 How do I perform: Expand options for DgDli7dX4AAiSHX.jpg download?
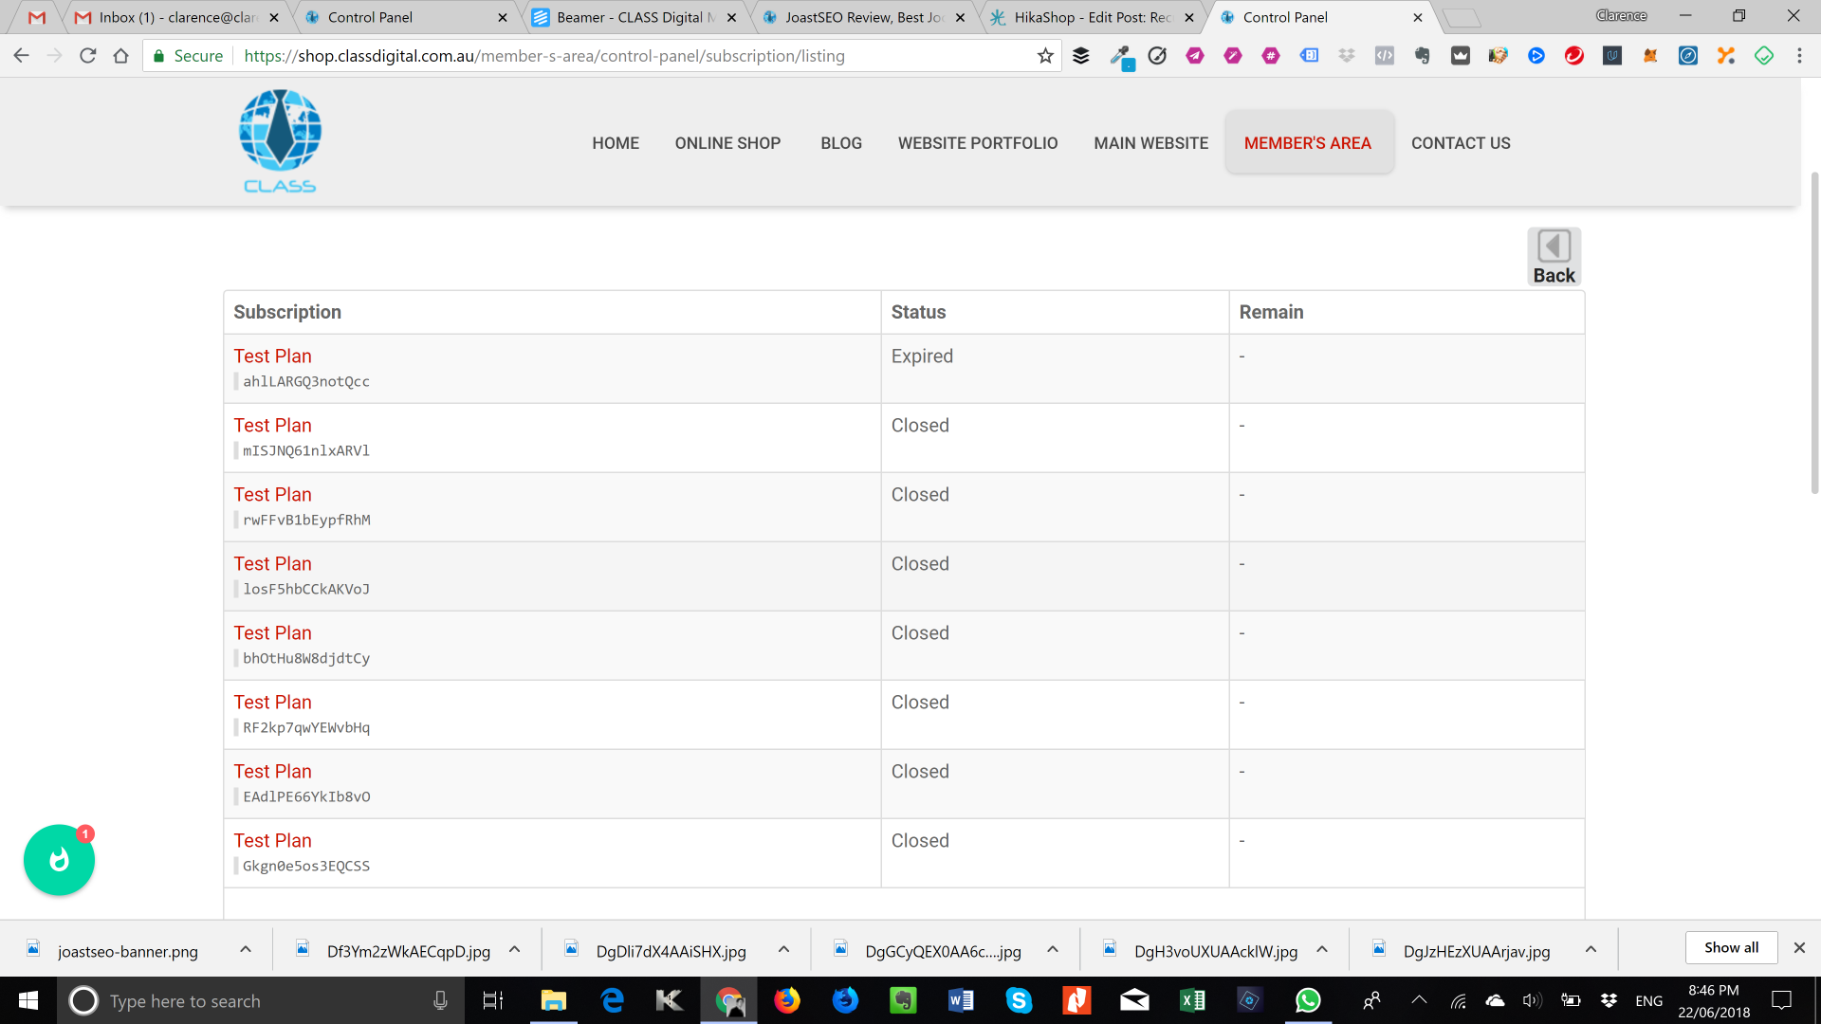(783, 950)
